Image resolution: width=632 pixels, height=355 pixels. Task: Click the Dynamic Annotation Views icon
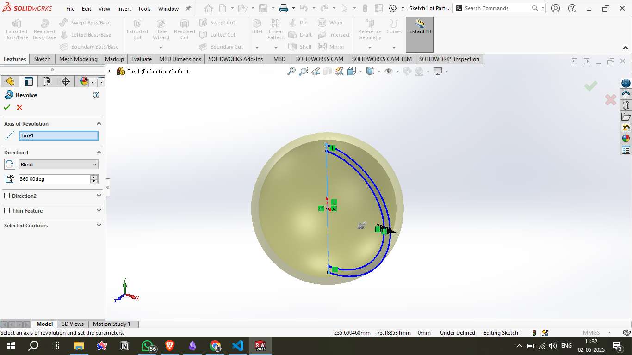340,71
